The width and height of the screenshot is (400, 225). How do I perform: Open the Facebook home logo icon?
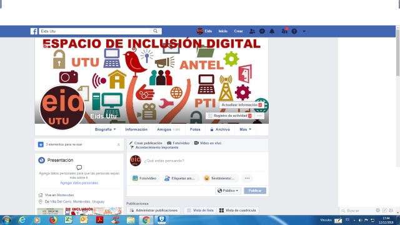pos(34,31)
